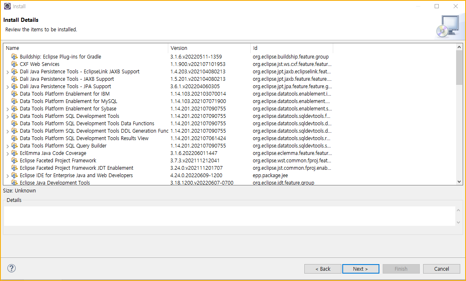Viewport: 466px width, 281px height.
Task: Click the Eclipse IDE for Enterprise Java icon
Action: pos(14,175)
